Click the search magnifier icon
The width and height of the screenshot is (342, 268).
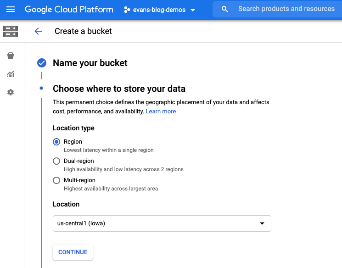coord(224,9)
